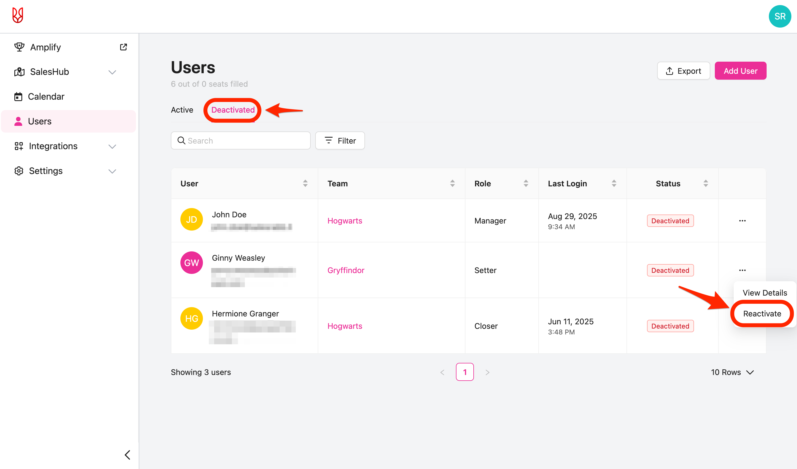Open the Gryffindor team link
797x469 pixels.
(x=346, y=270)
